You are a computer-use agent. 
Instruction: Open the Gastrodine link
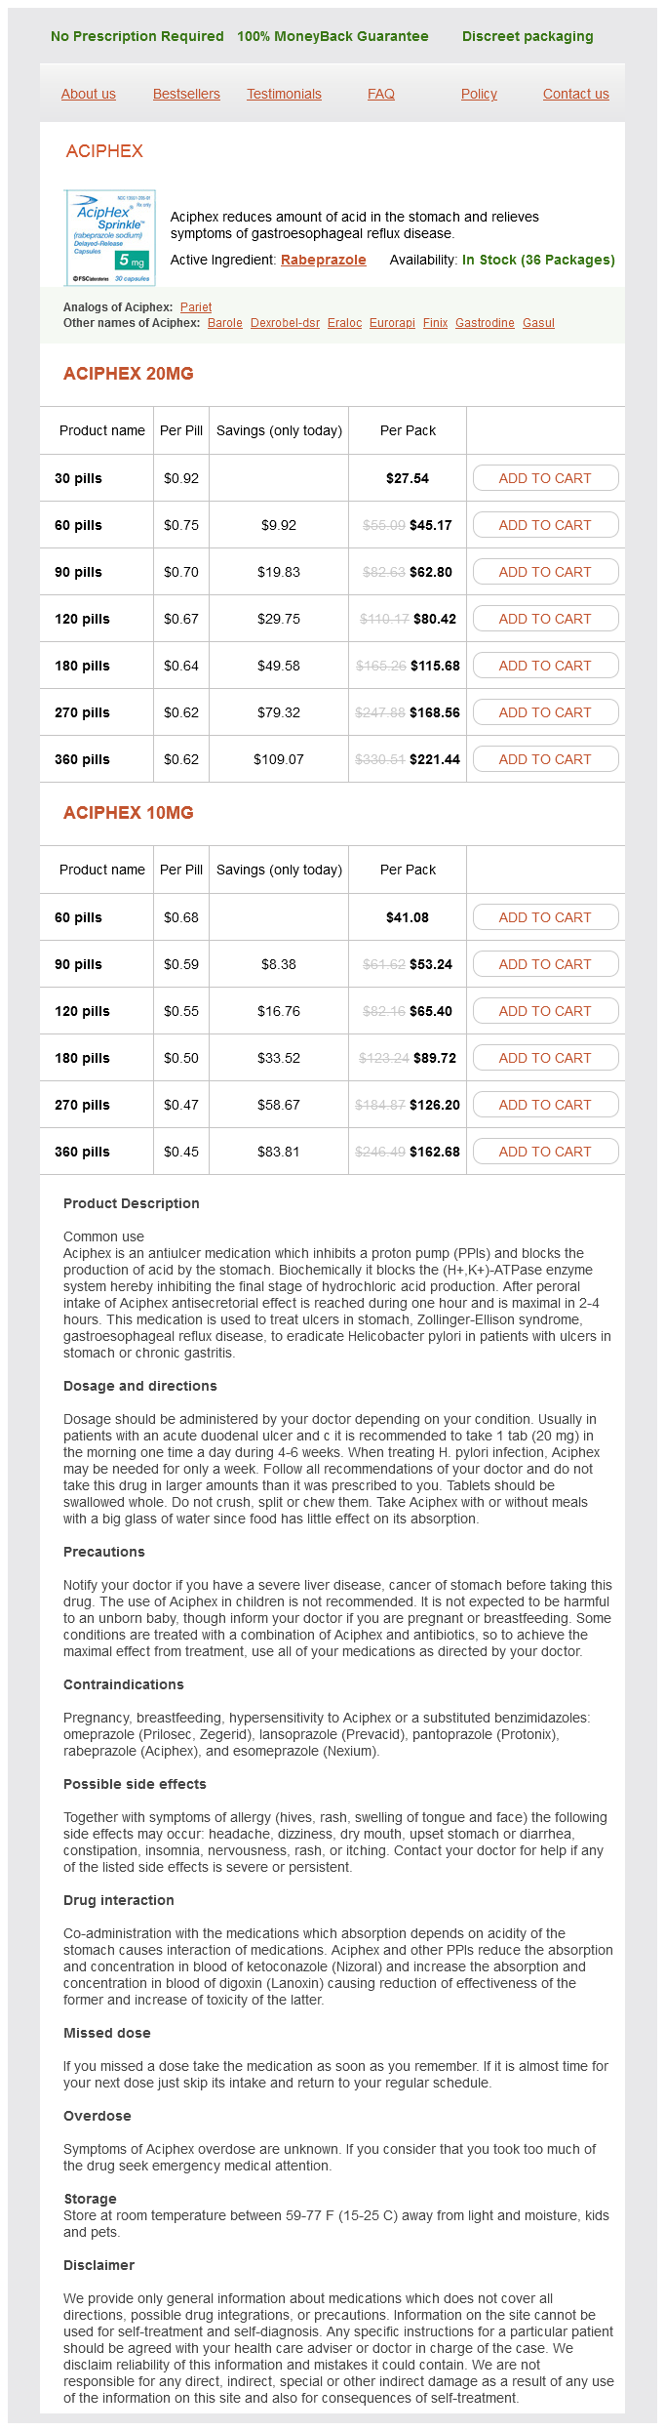(485, 323)
